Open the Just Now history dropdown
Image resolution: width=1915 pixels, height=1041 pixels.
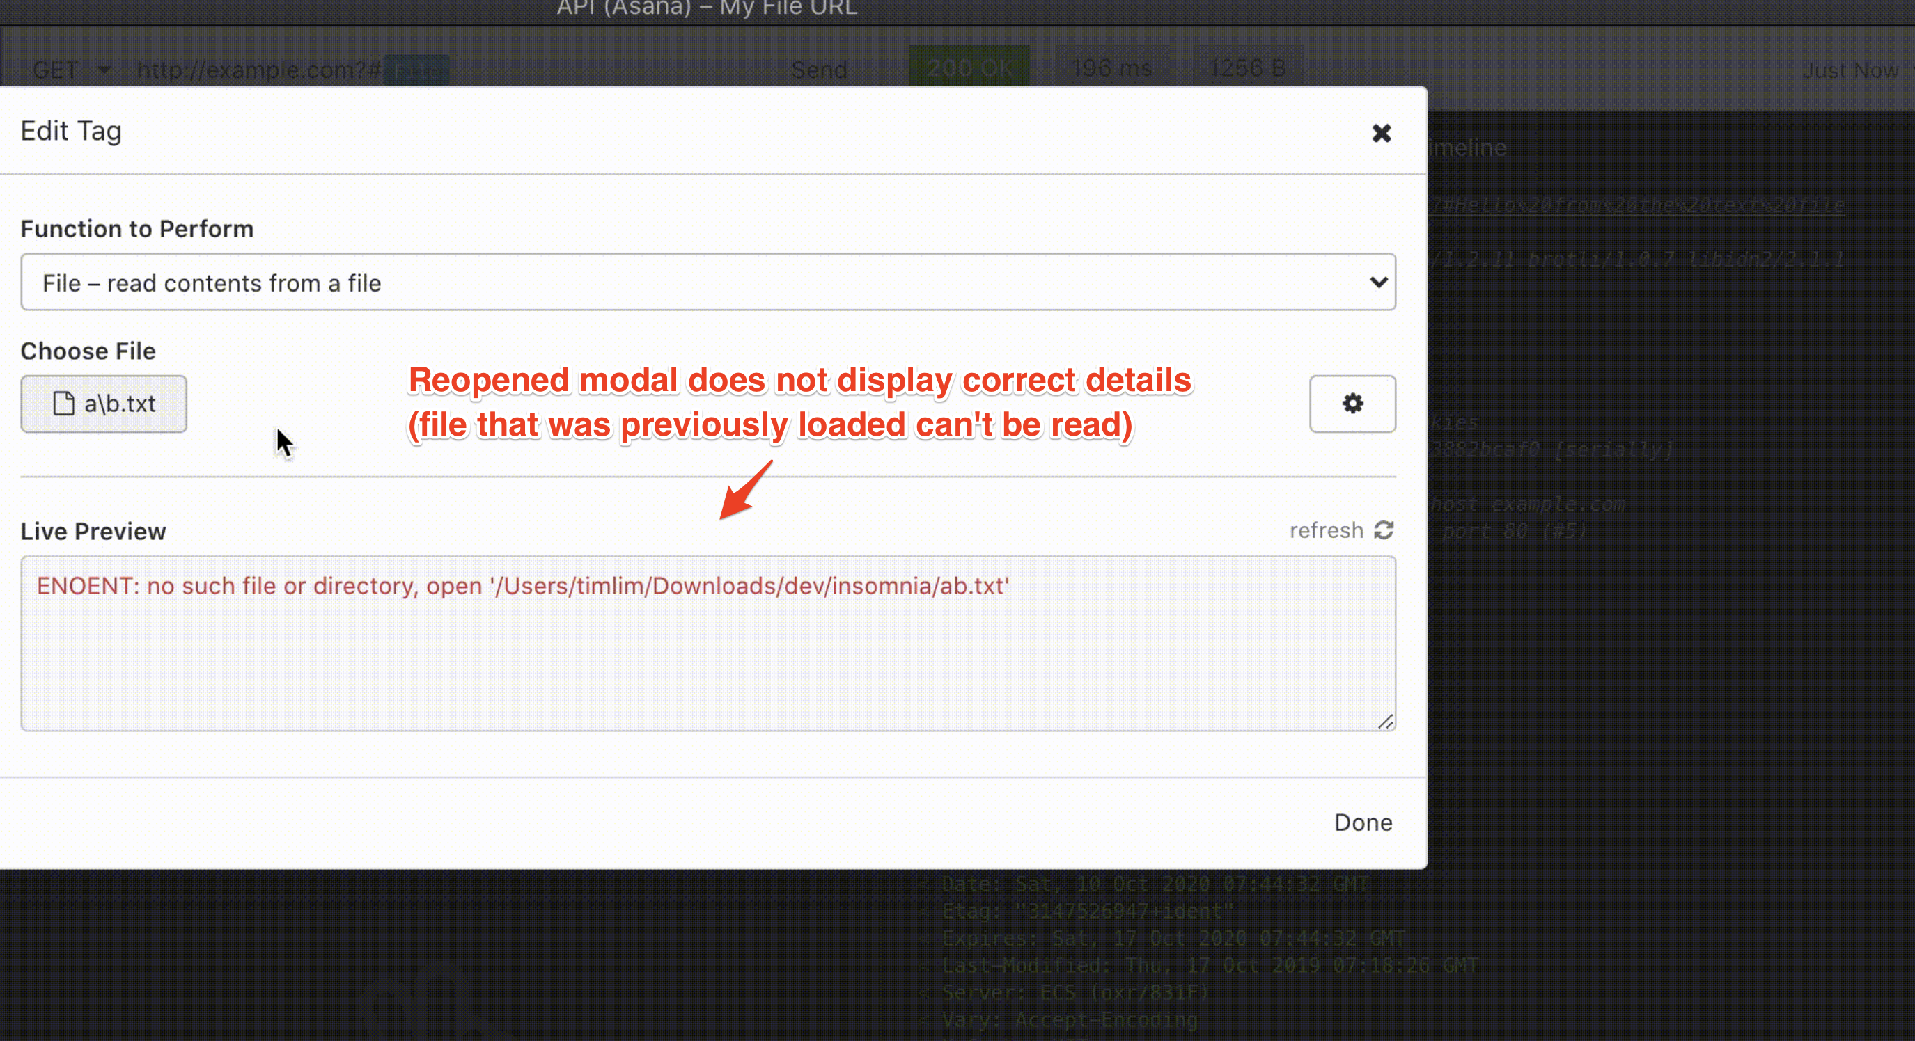1851,70
